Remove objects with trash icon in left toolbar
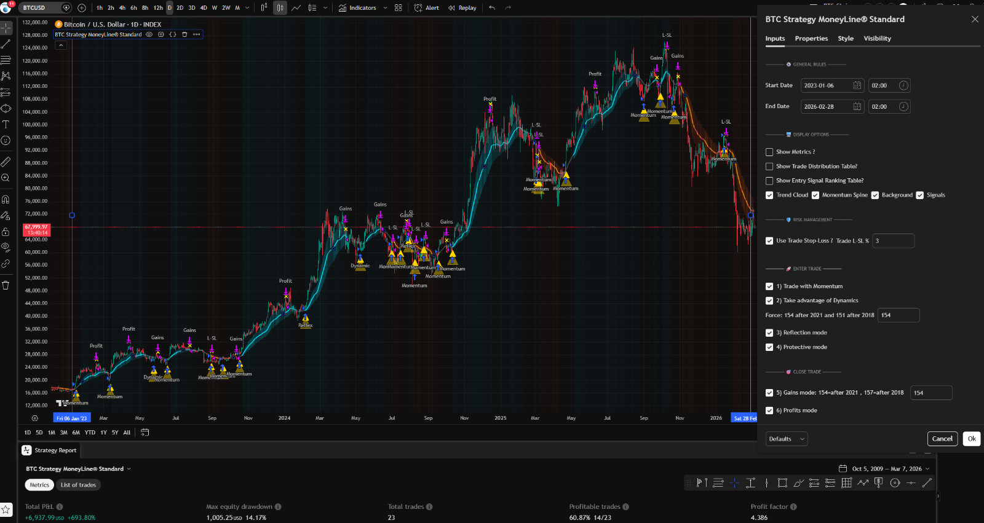 point(6,285)
